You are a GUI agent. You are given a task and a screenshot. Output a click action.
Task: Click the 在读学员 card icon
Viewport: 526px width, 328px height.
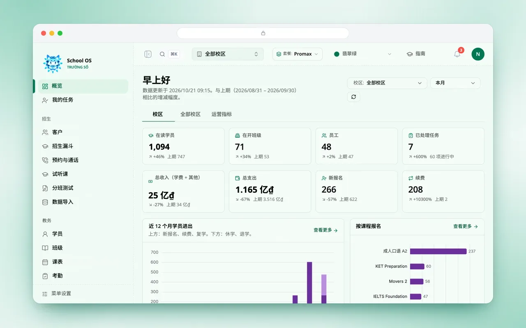tap(150, 135)
